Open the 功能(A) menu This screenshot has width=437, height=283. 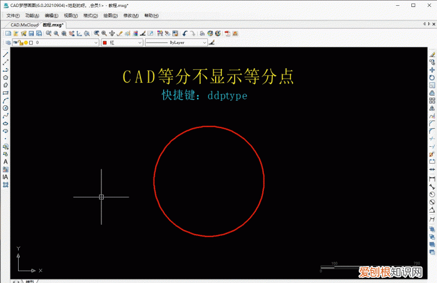point(32,16)
